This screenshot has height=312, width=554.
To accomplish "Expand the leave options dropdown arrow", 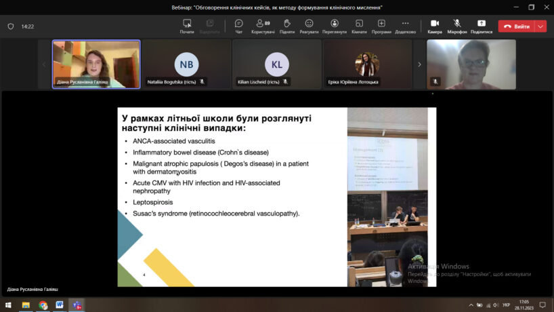I will coord(540,26).
